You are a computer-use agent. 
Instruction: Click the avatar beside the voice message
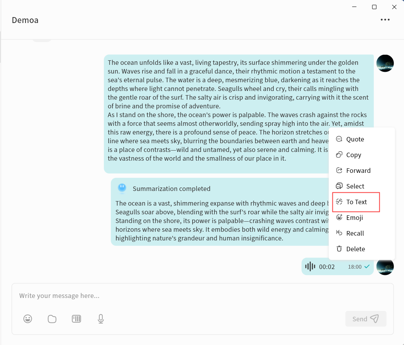pos(385,267)
